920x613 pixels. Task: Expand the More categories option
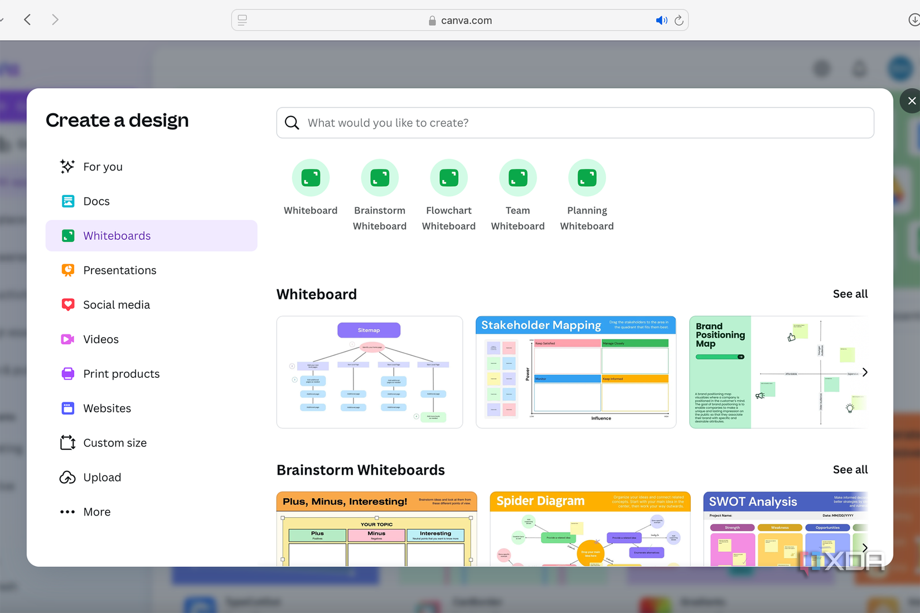(151, 512)
